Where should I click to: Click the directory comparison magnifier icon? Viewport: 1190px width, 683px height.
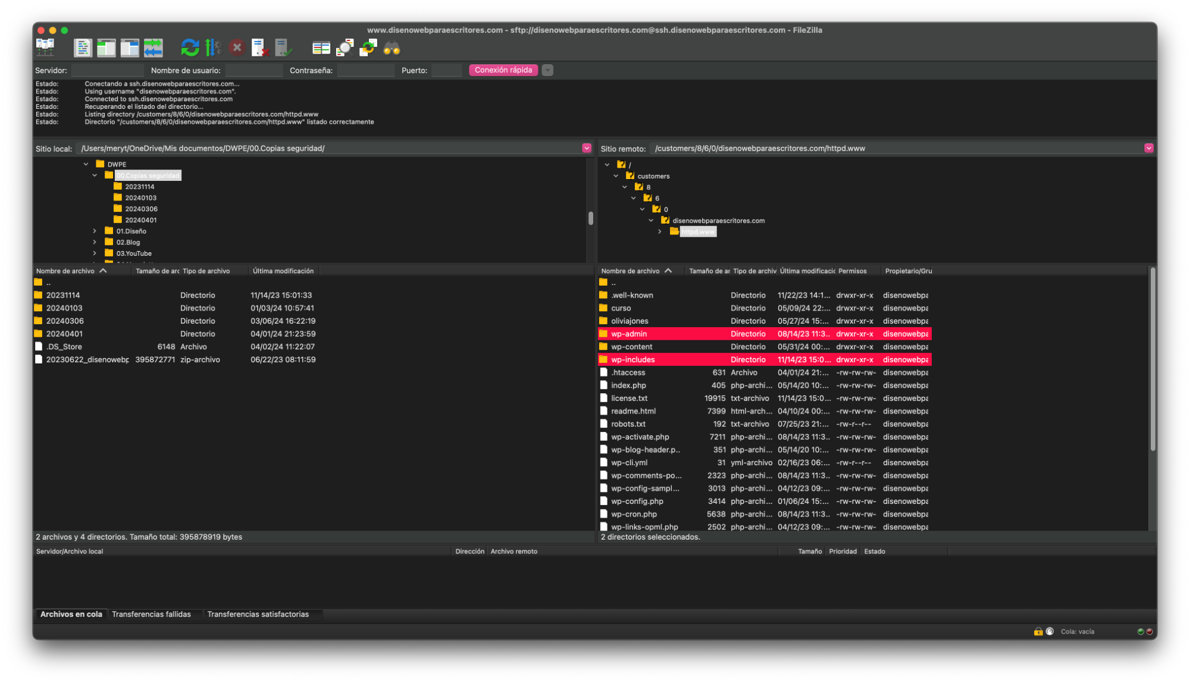click(345, 48)
